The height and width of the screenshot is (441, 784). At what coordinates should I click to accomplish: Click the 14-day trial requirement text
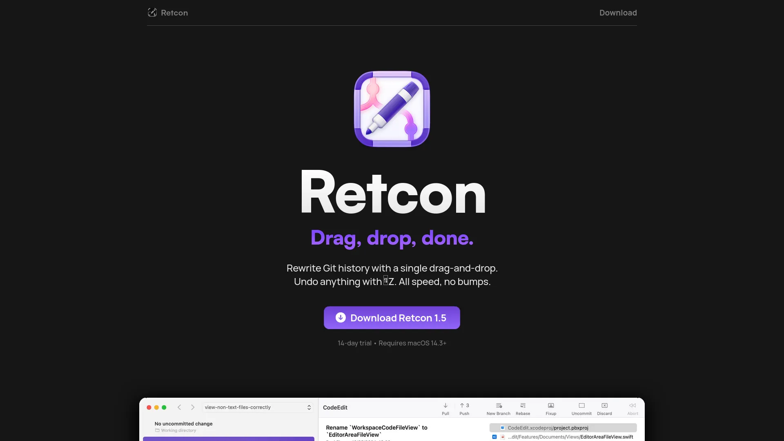pos(392,343)
